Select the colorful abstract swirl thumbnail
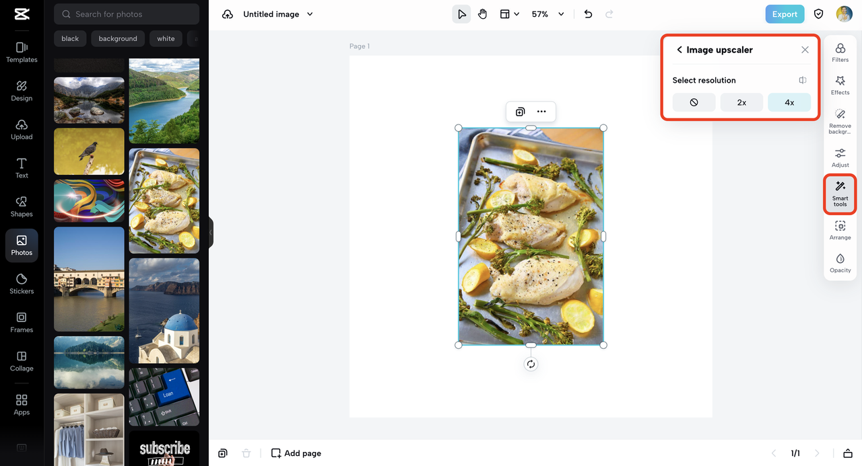The image size is (862, 466). coord(89,200)
